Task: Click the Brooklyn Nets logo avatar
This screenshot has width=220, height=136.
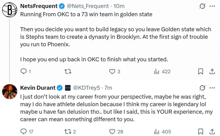Action: click(x=9, y=10)
